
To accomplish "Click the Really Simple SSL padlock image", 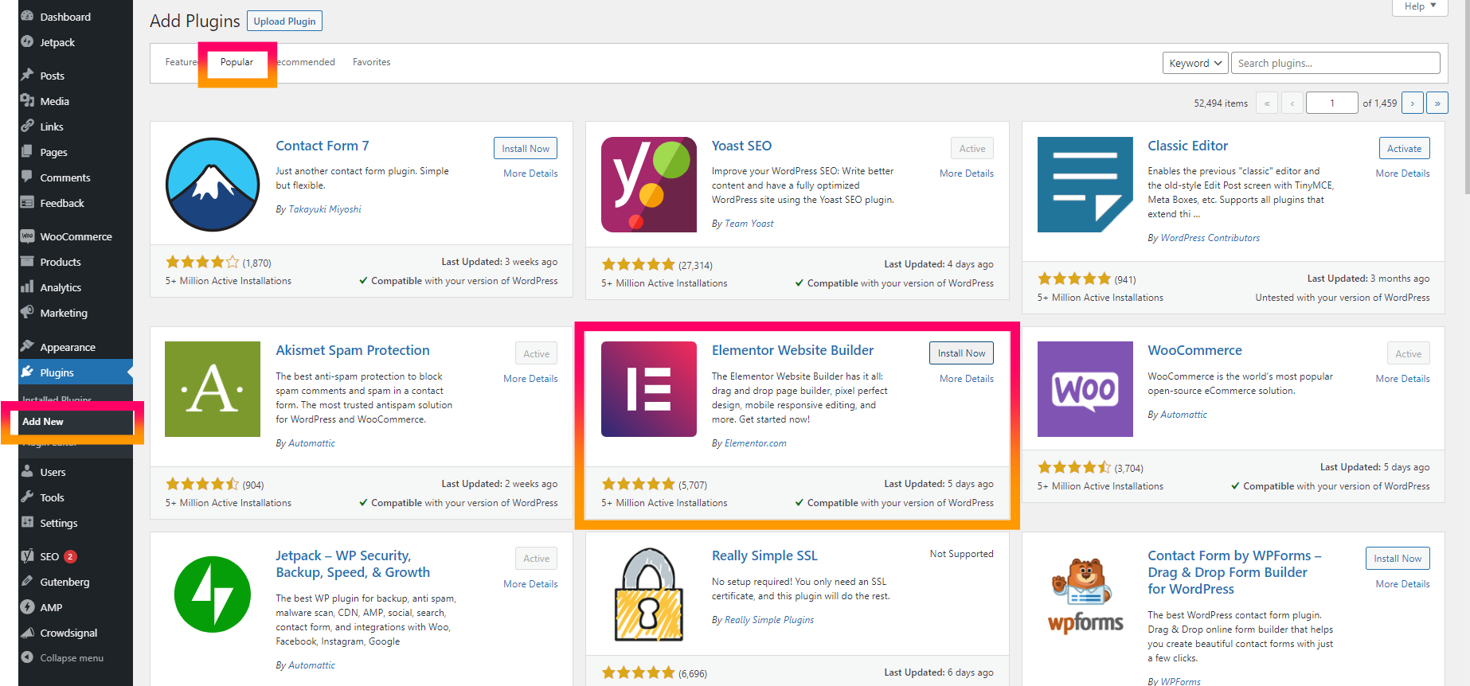I will (649, 594).
